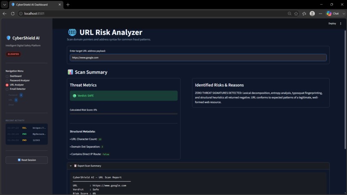347x195 pixels.
Task: Open the tab search dropdown arrow
Action: click(x=4, y=4)
